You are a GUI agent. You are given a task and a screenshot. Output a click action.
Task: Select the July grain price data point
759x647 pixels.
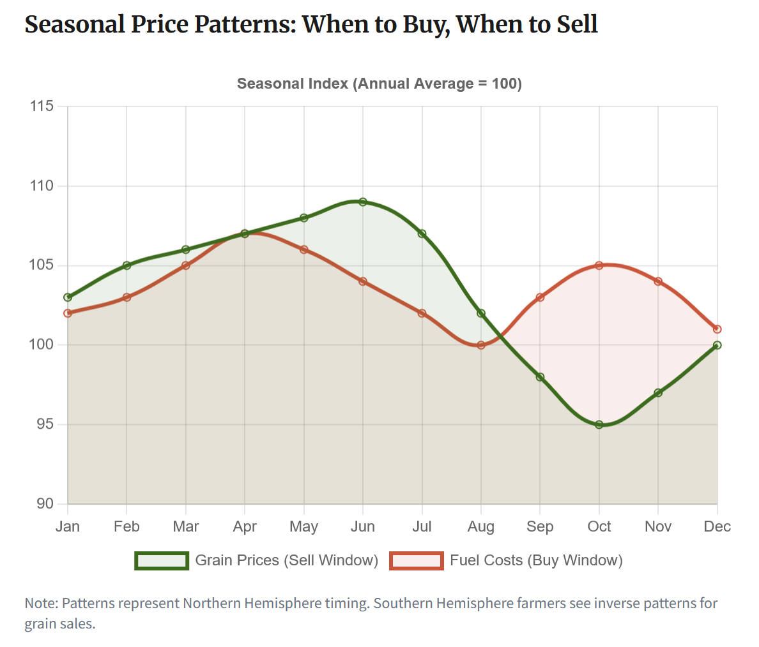422,234
